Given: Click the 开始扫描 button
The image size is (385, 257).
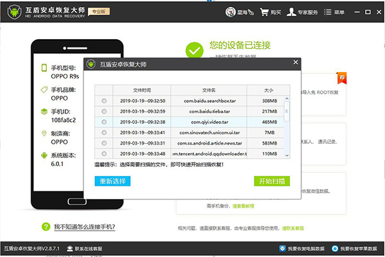Looking at the screenshot, I should tap(272, 181).
